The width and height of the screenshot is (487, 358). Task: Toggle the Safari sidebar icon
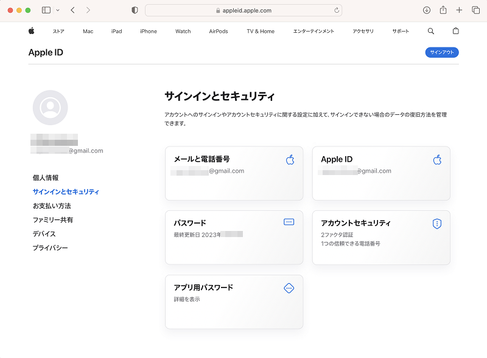point(46,10)
